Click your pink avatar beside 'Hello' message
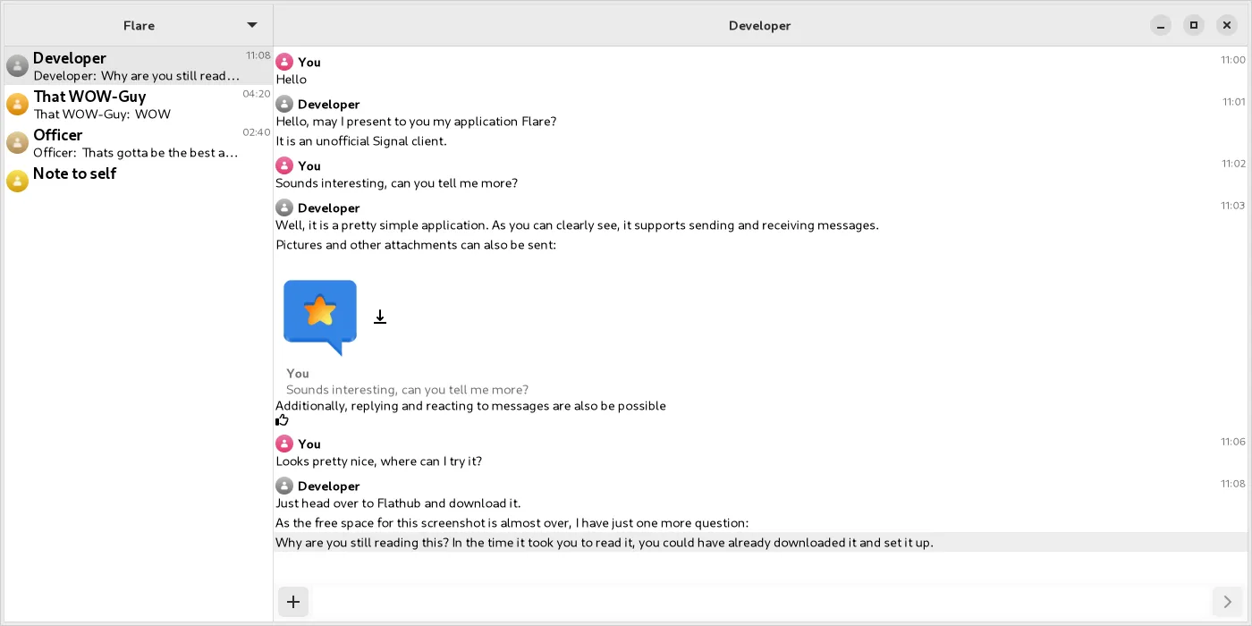Image resolution: width=1252 pixels, height=626 pixels. 284,62
